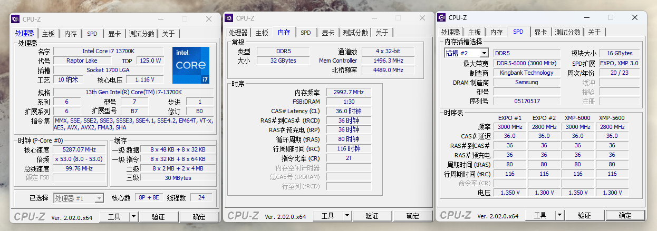Select 内存 tab in middle CPU-Z window
Viewport: 657px width, 231px height.
pyautogui.click(x=284, y=32)
